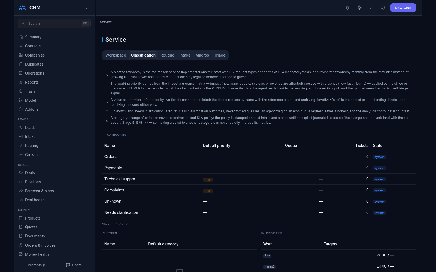
Task: Open Reports via its chart icon
Action: tap(21, 82)
